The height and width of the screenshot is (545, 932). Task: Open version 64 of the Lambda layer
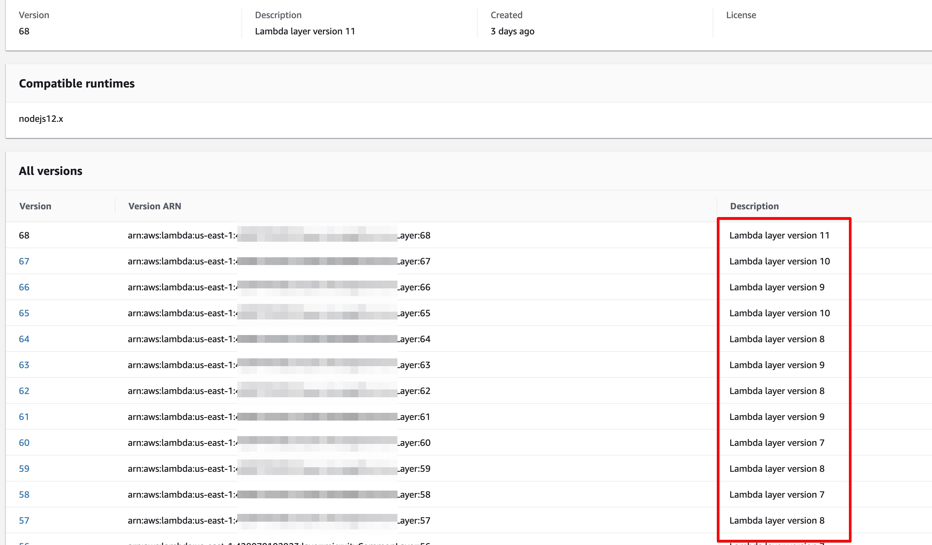[24, 339]
